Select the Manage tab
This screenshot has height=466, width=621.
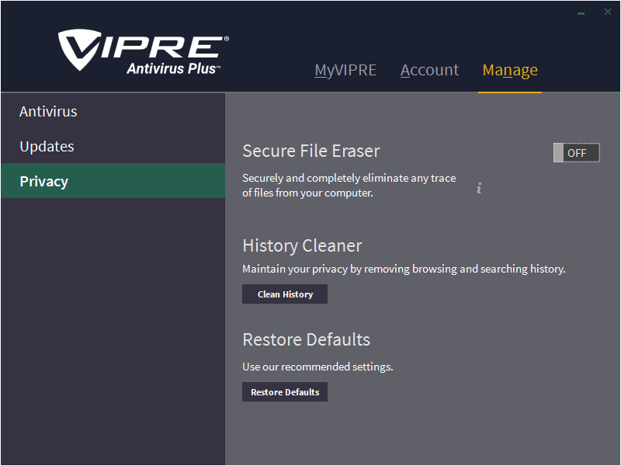pos(510,71)
